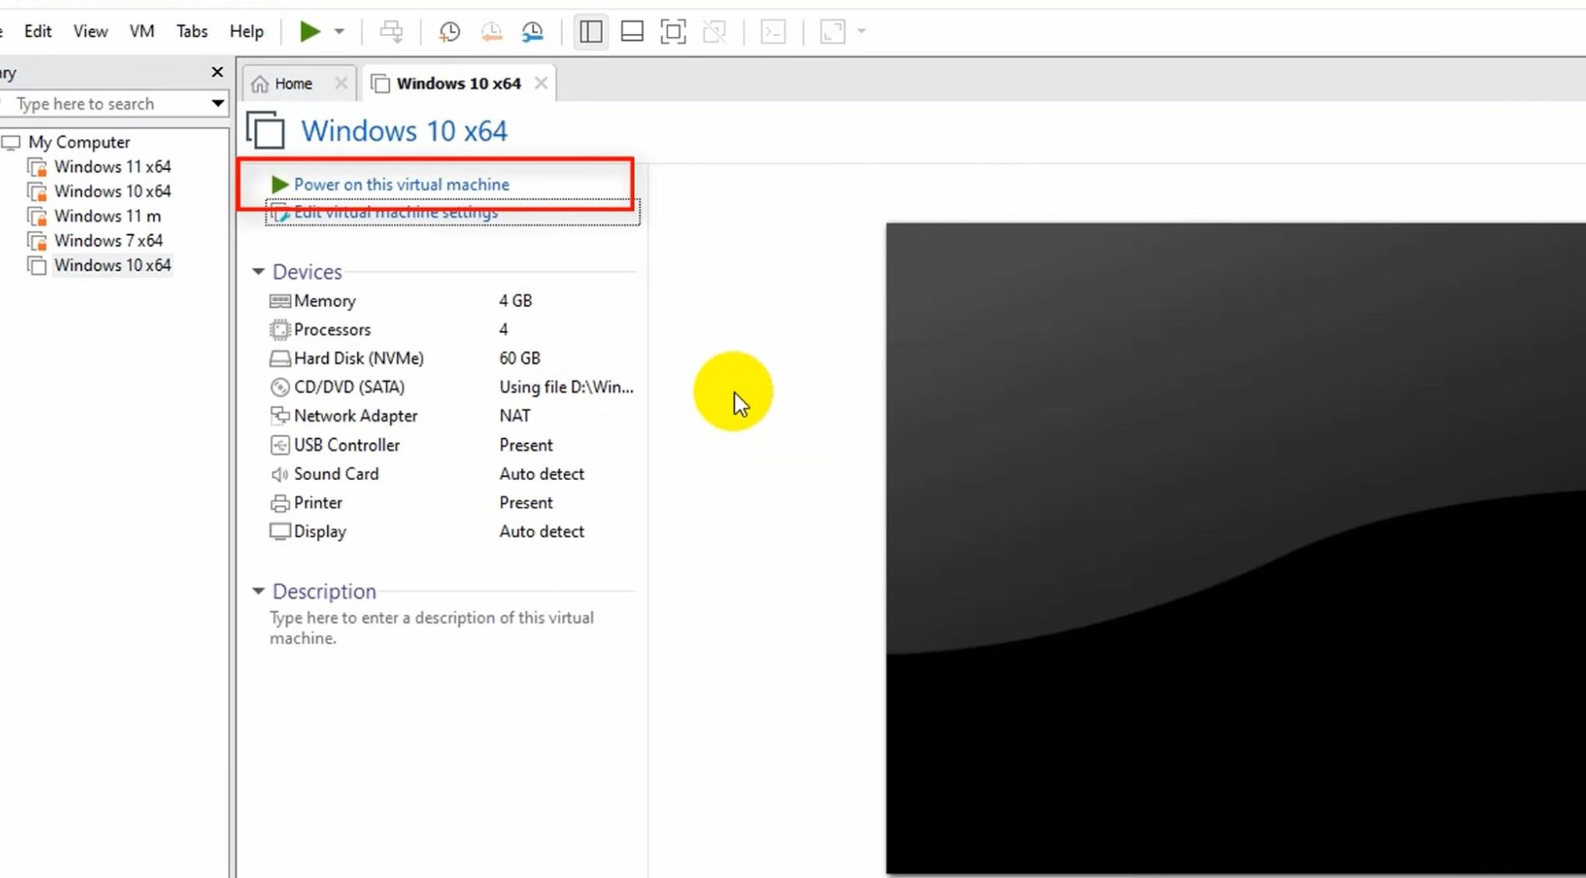
Task: Open the console view toolbar icon
Action: pyautogui.click(x=773, y=32)
